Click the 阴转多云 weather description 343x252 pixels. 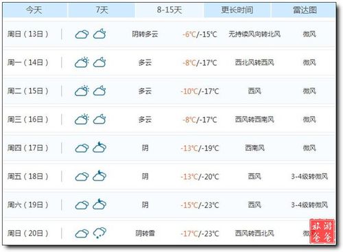click(x=145, y=34)
